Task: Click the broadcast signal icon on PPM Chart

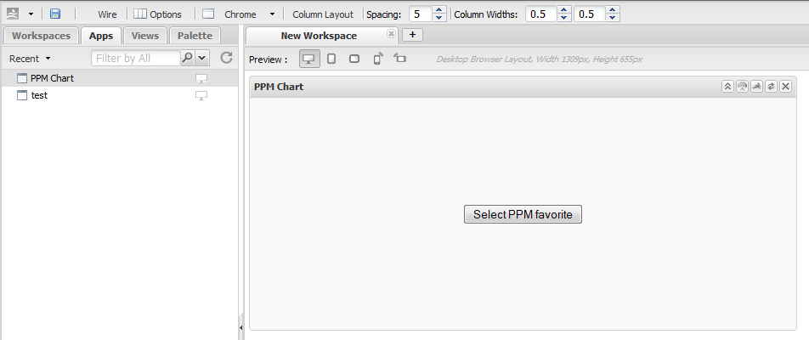Action: (742, 86)
